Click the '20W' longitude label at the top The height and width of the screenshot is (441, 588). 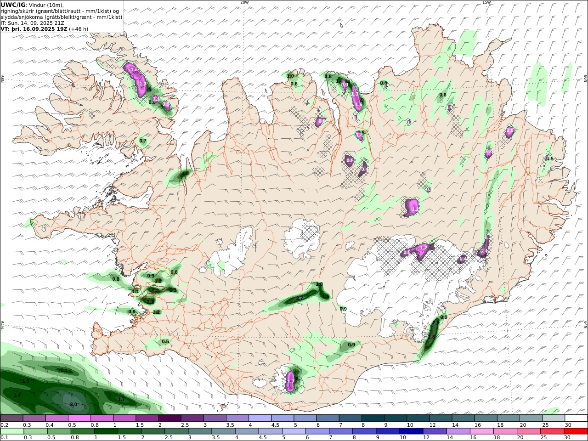(244, 2)
